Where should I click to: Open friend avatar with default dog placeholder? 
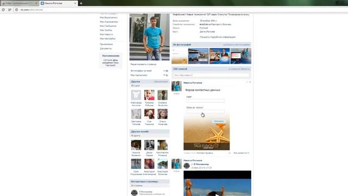pyautogui.click(x=136, y=95)
